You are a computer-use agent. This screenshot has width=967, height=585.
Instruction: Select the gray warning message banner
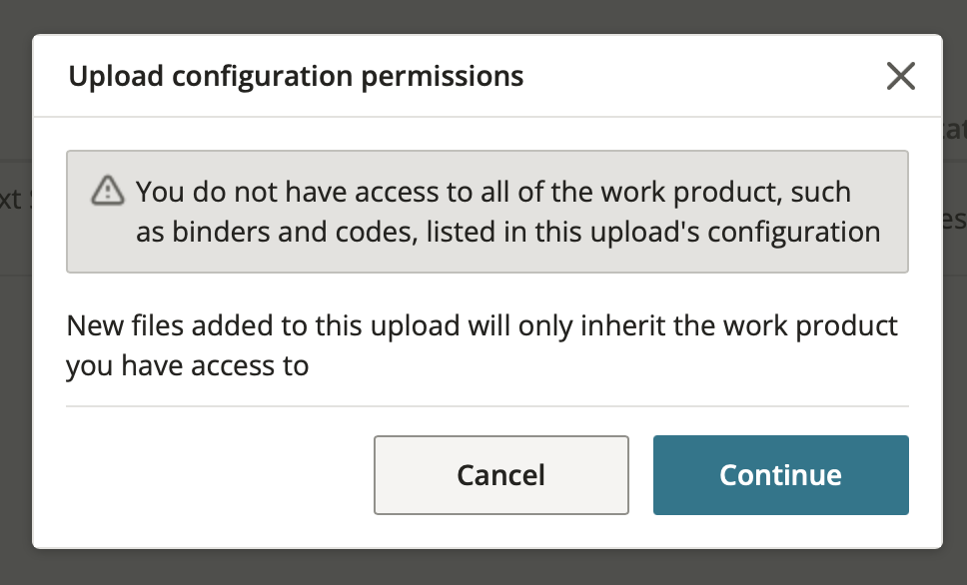tap(487, 212)
